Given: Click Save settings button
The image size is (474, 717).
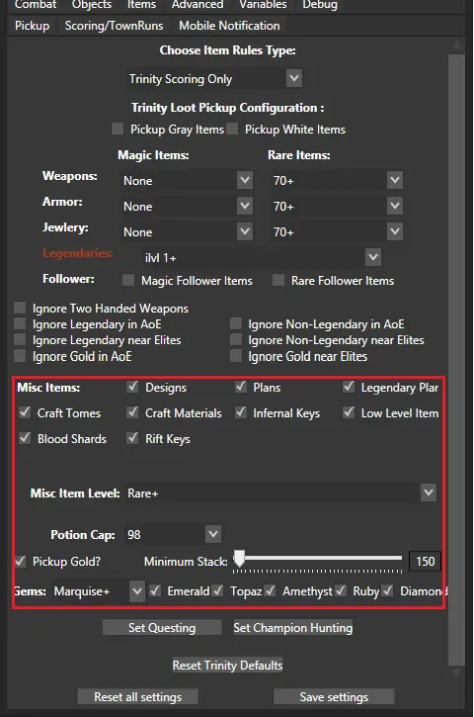Looking at the screenshot, I should point(334,697).
